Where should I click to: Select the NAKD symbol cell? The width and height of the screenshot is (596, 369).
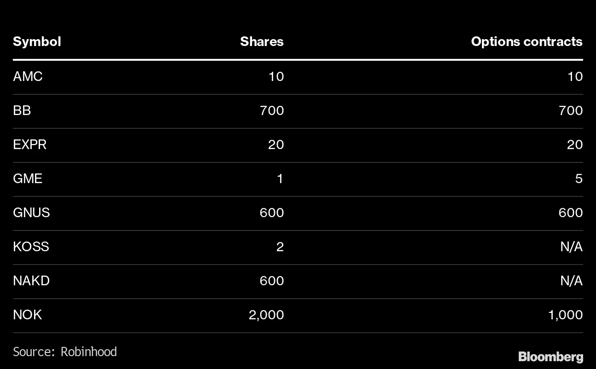[x=31, y=281]
